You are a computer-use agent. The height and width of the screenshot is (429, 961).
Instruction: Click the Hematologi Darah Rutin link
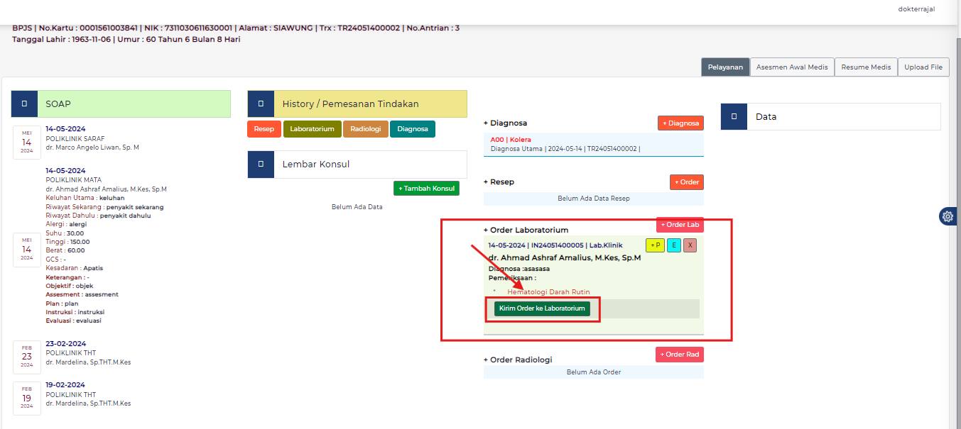(548, 292)
